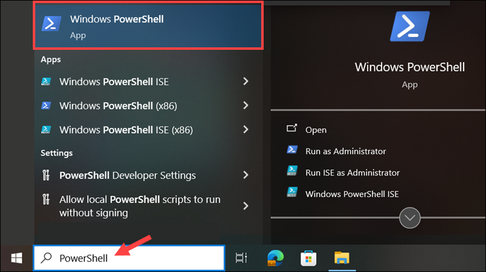
Task: Choose Run ISE as Administrator
Action: tap(352, 172)
